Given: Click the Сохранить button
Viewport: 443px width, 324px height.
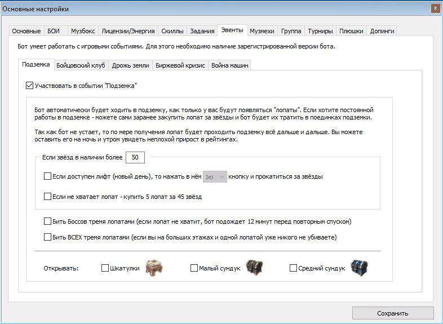Looking at the screenshot, I should (393, 313).
